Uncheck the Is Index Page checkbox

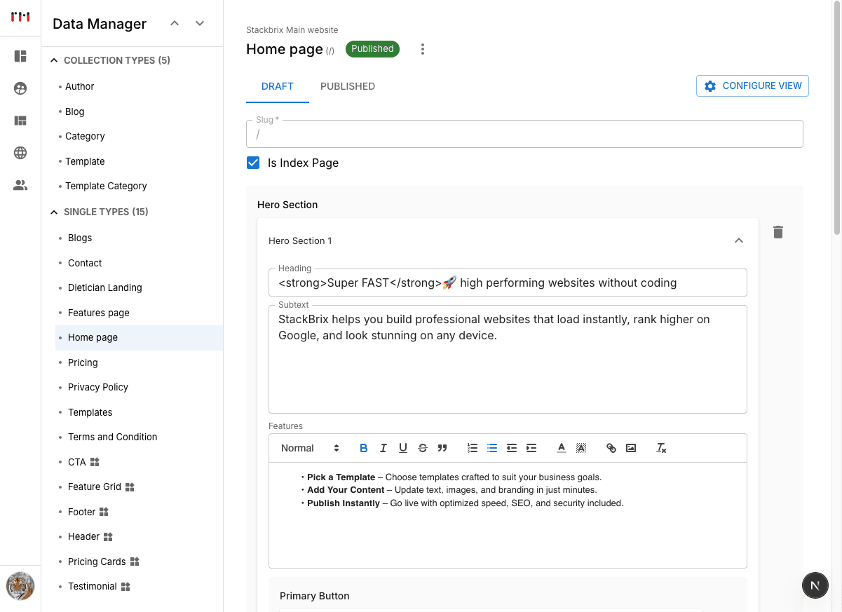[x=253, y=163]
